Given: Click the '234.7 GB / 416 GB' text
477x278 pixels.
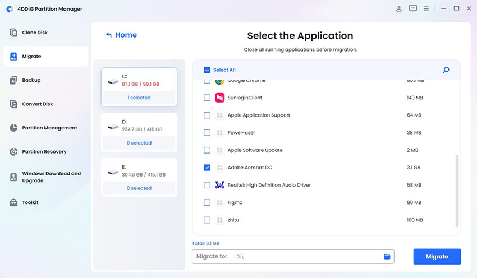Looking at the screenshot, I should (x=142, y=129).
